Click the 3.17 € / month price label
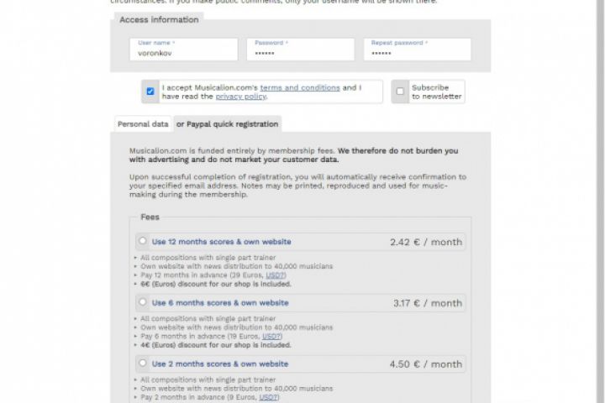605x403 pixels. point(427,304)
